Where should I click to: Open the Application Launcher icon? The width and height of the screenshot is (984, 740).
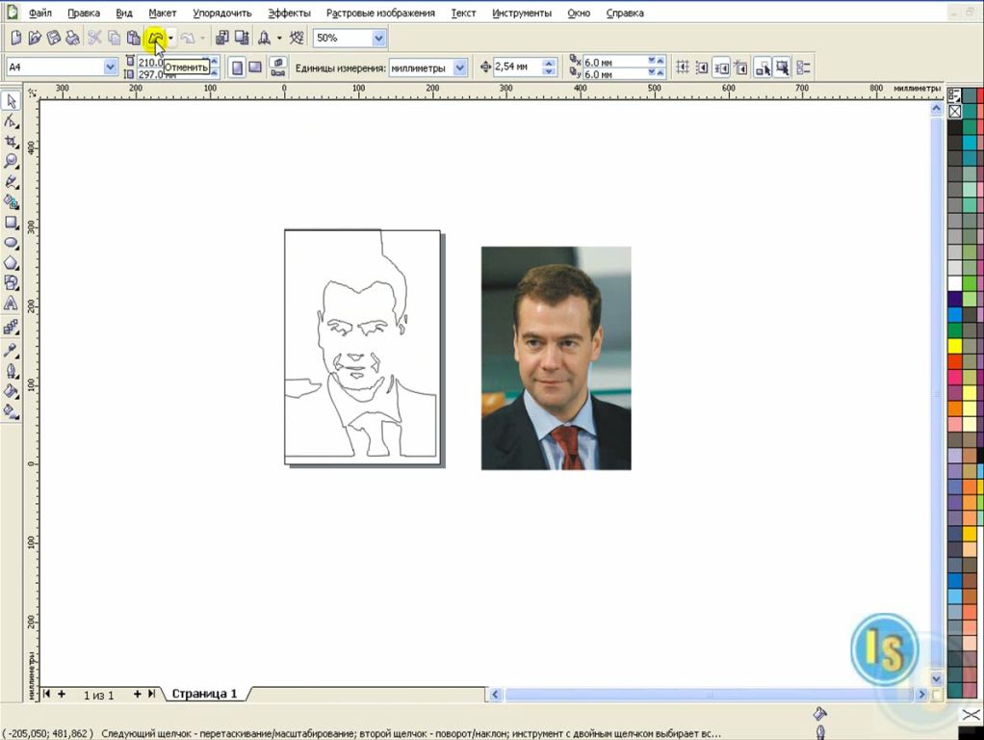pos(264,39)
